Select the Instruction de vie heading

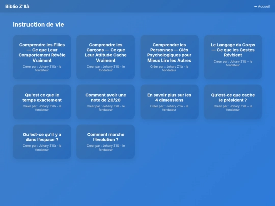(x=38, y=25)
